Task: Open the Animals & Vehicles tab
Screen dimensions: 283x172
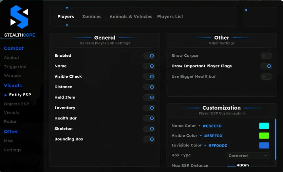Action: pyautogui.click(x=131, y=17)
